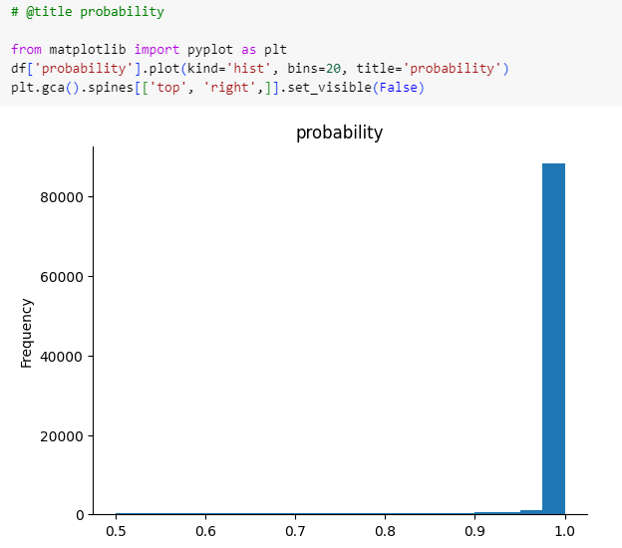Click the chart title 'probability' above the plot
622x548 pixels.
click(339, 133)
